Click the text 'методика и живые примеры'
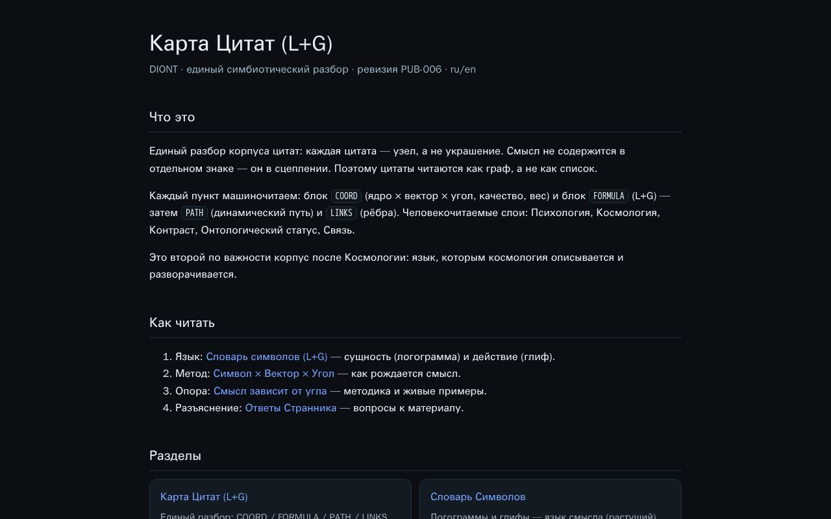 (414, 391)
